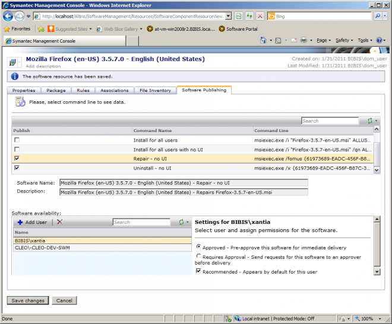392x324 pixels.
Task: Toggle the Recommended checkbox
Action: pos(198,271)
